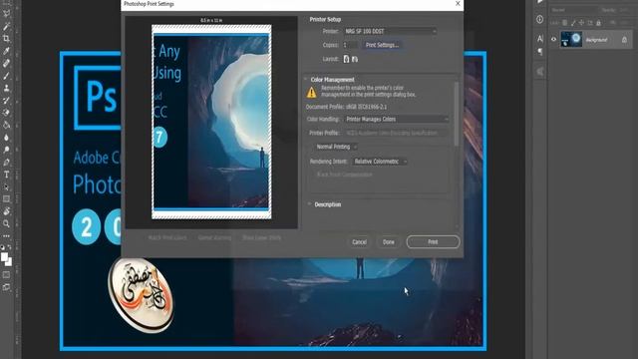Change screen mode from the toolbar
638x359 pixels.
7,287
